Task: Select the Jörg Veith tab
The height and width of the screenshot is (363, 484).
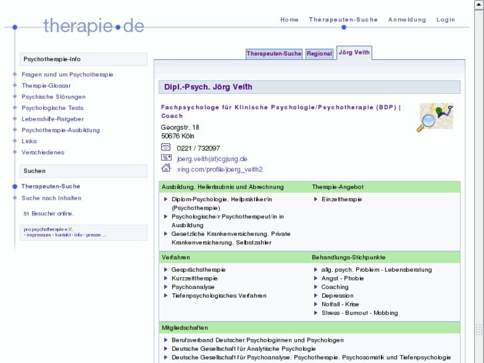Action: pos(354,53)
